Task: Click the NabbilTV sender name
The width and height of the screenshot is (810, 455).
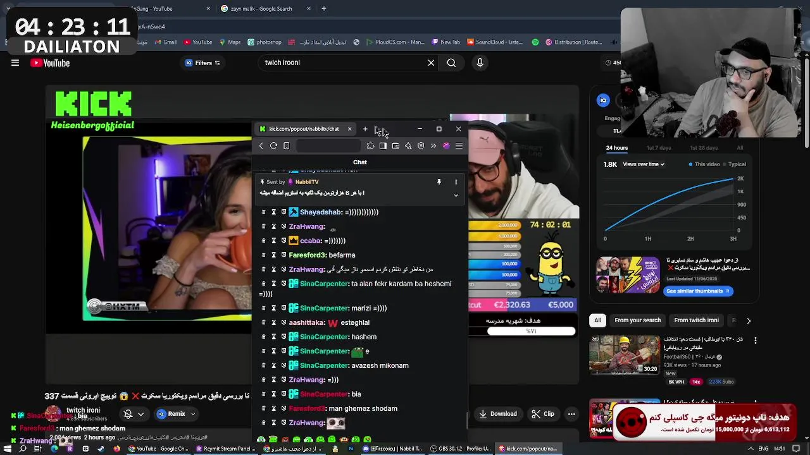Action: click(x=307, y=182)
